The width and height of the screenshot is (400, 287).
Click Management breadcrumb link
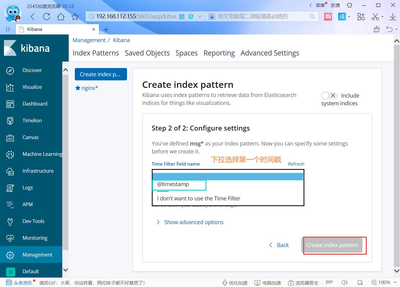[x=89, y=40]
